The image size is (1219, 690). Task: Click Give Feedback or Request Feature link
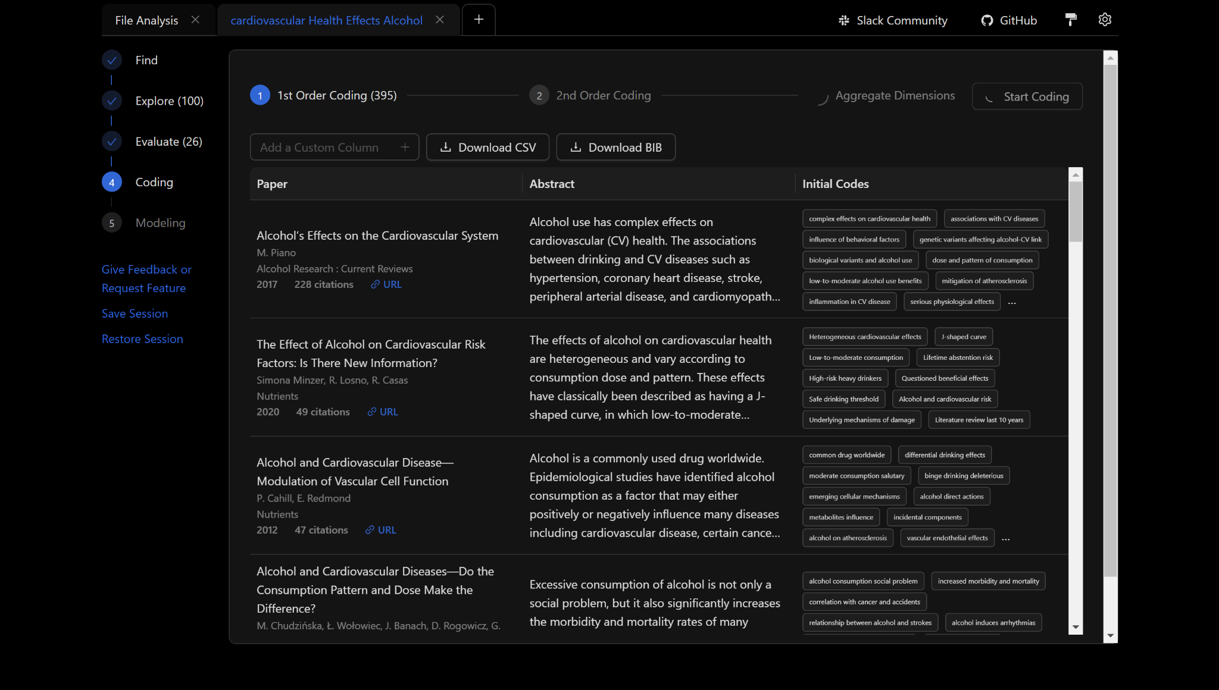(x=146, y=279)
